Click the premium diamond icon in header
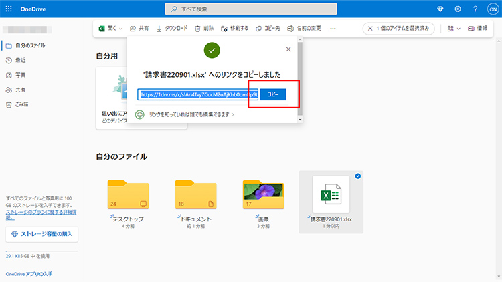This screenshot has width=502, height=282. [x=440, y=9]
